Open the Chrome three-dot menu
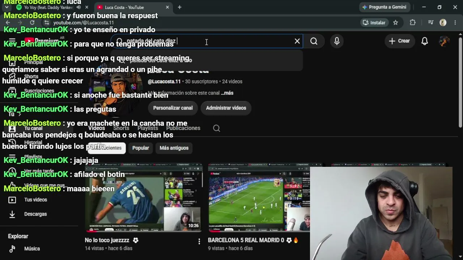Image resolution: width=463 pixels, height=260 pixels. point(455,23)
